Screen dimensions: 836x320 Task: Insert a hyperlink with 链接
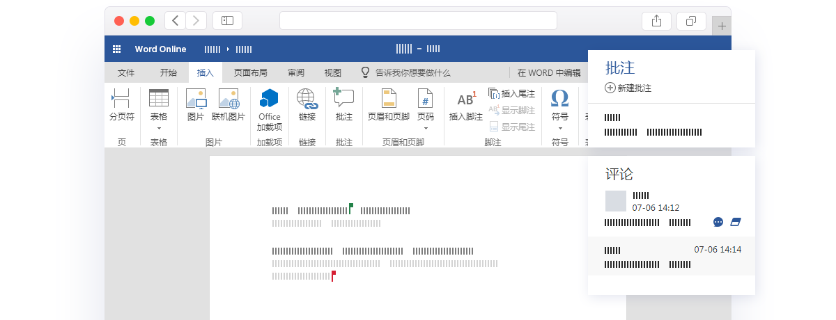307,104
